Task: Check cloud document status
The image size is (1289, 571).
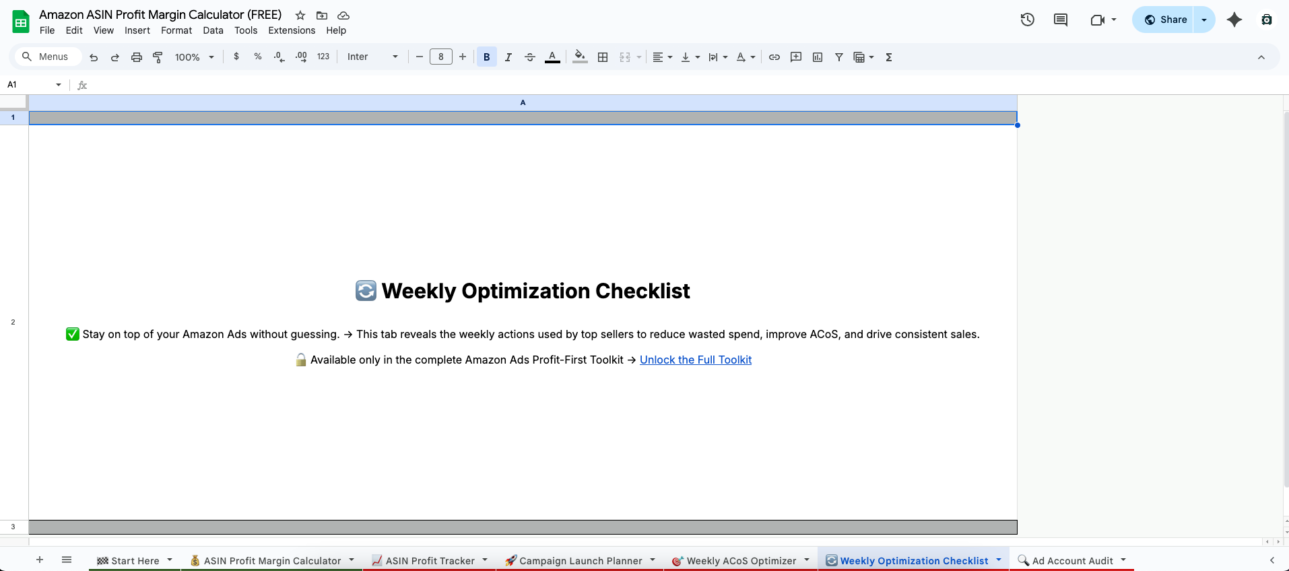Action: (x=343, y=15)
